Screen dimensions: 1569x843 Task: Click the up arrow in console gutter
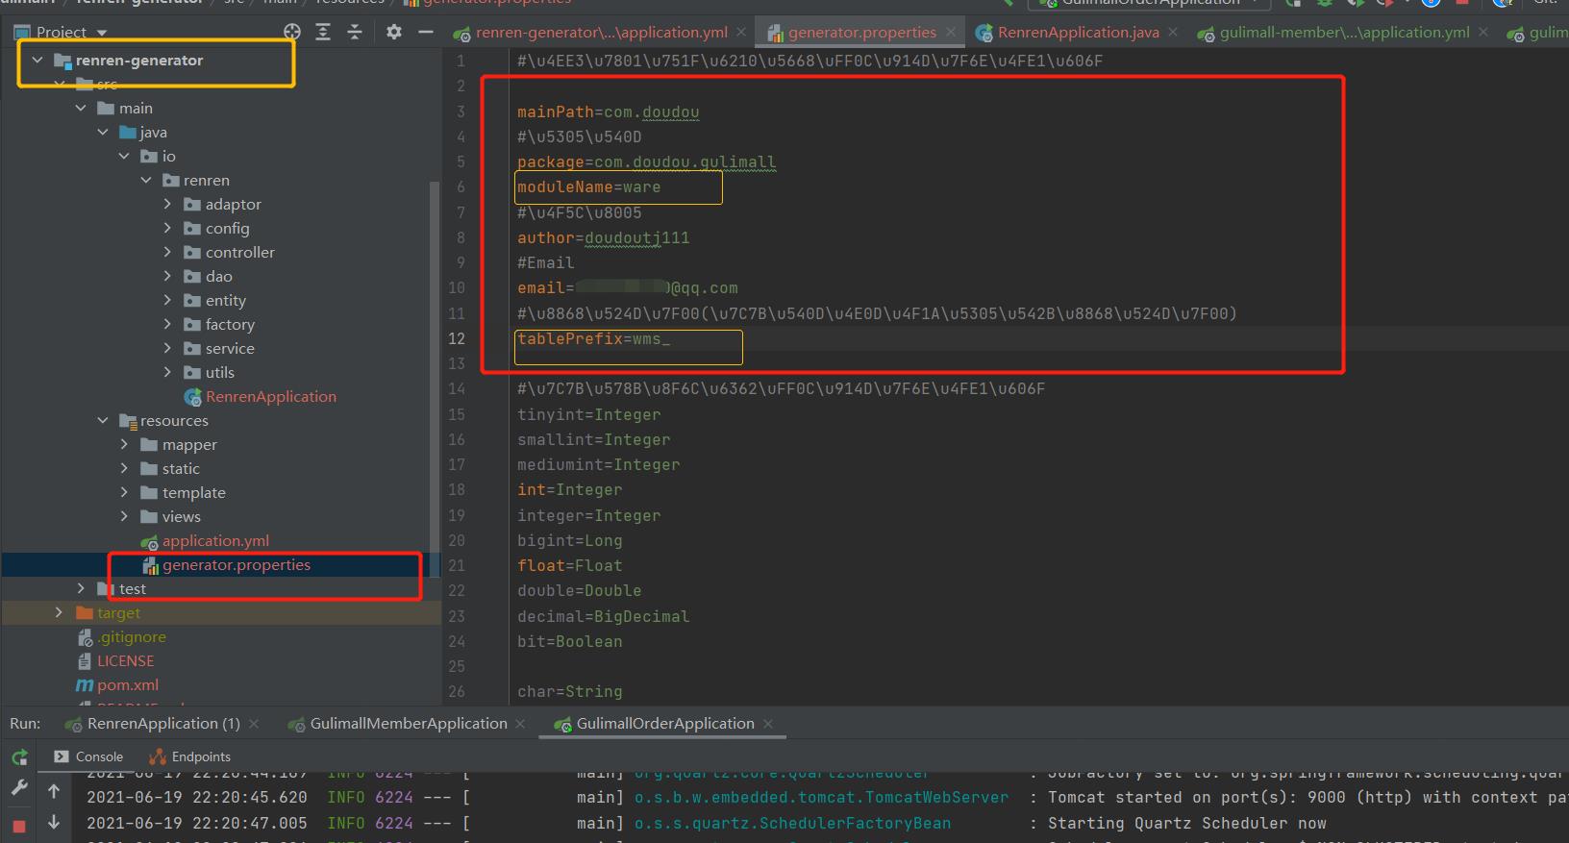(54, 791)
